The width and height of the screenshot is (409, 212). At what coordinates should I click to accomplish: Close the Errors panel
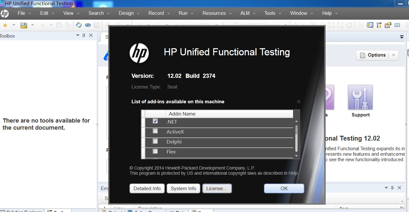[x=399, y=188]
